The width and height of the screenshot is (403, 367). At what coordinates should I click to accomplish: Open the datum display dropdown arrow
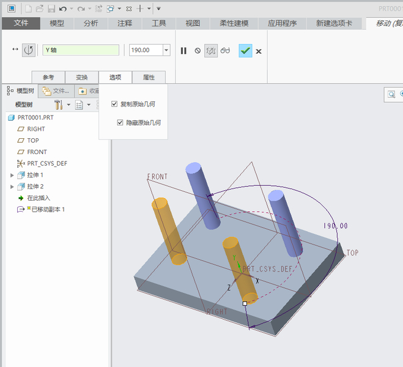click(x=149, y=9)
